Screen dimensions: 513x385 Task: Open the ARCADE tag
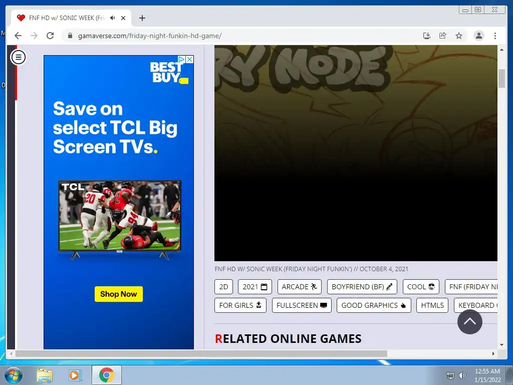click(x=300, y=287)
